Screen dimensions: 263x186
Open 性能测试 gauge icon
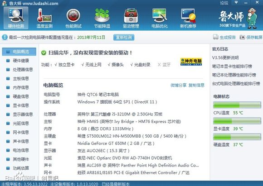coord(73,18)
